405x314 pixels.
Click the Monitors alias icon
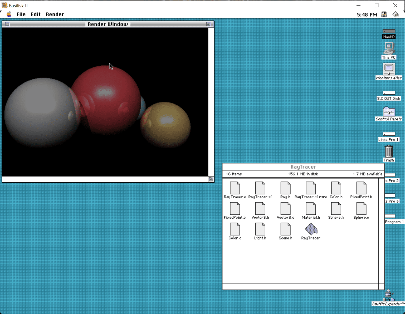[x=389, y=69]
